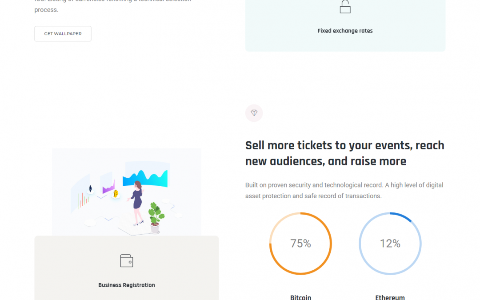Click the padlock icon above Fixed exchange rates
Viewport: 480px width, 300px height.
tap(345, 6)
